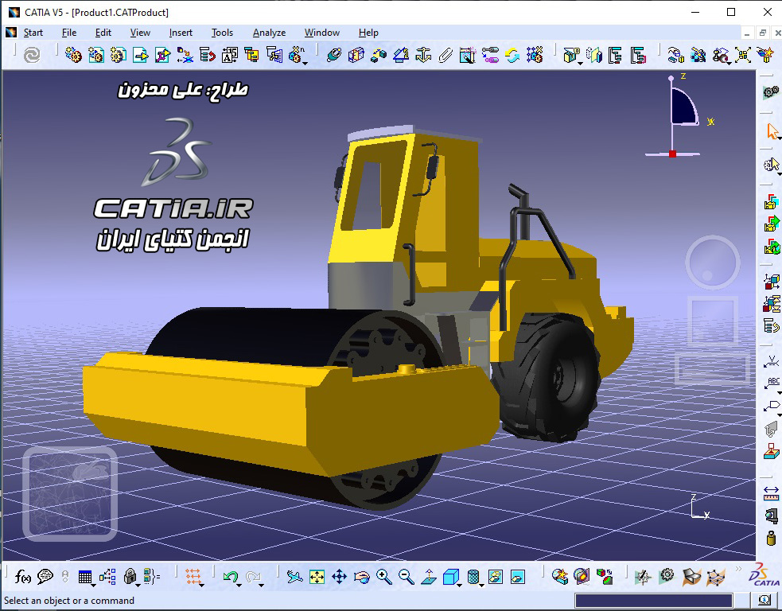
Task: Click the Smart Move icon
Action: pyautogui.click(x=720, y=55)
